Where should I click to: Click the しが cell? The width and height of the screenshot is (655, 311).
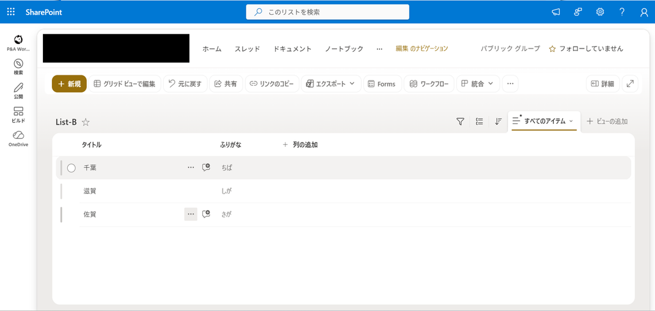pos(226,191)
